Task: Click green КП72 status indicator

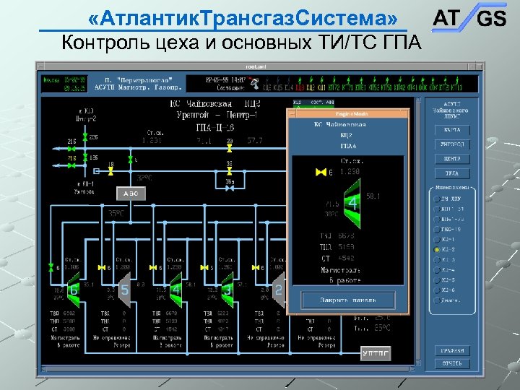Action: pos(334,84)
